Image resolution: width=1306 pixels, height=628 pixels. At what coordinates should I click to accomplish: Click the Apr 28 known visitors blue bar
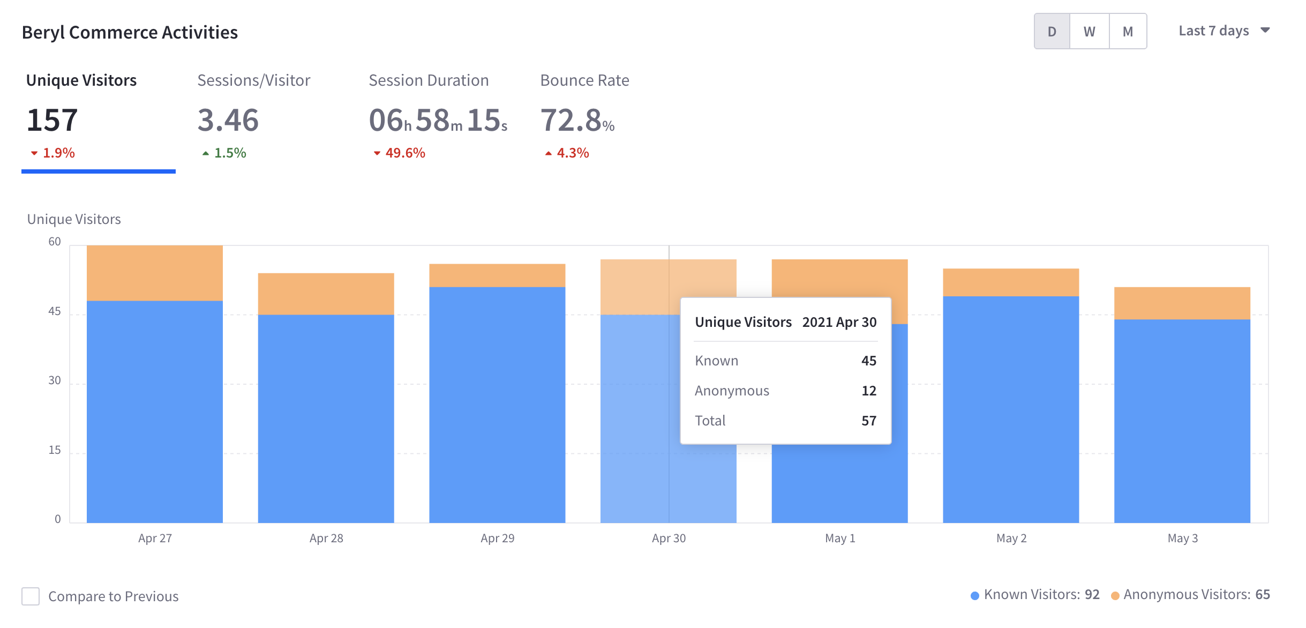326,418
